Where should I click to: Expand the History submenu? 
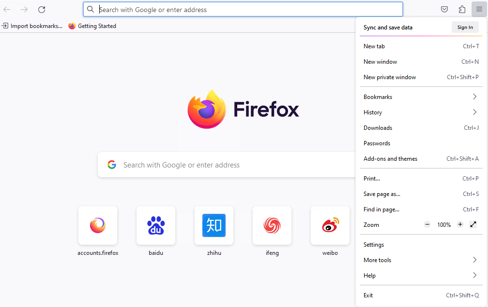[421, 112]
